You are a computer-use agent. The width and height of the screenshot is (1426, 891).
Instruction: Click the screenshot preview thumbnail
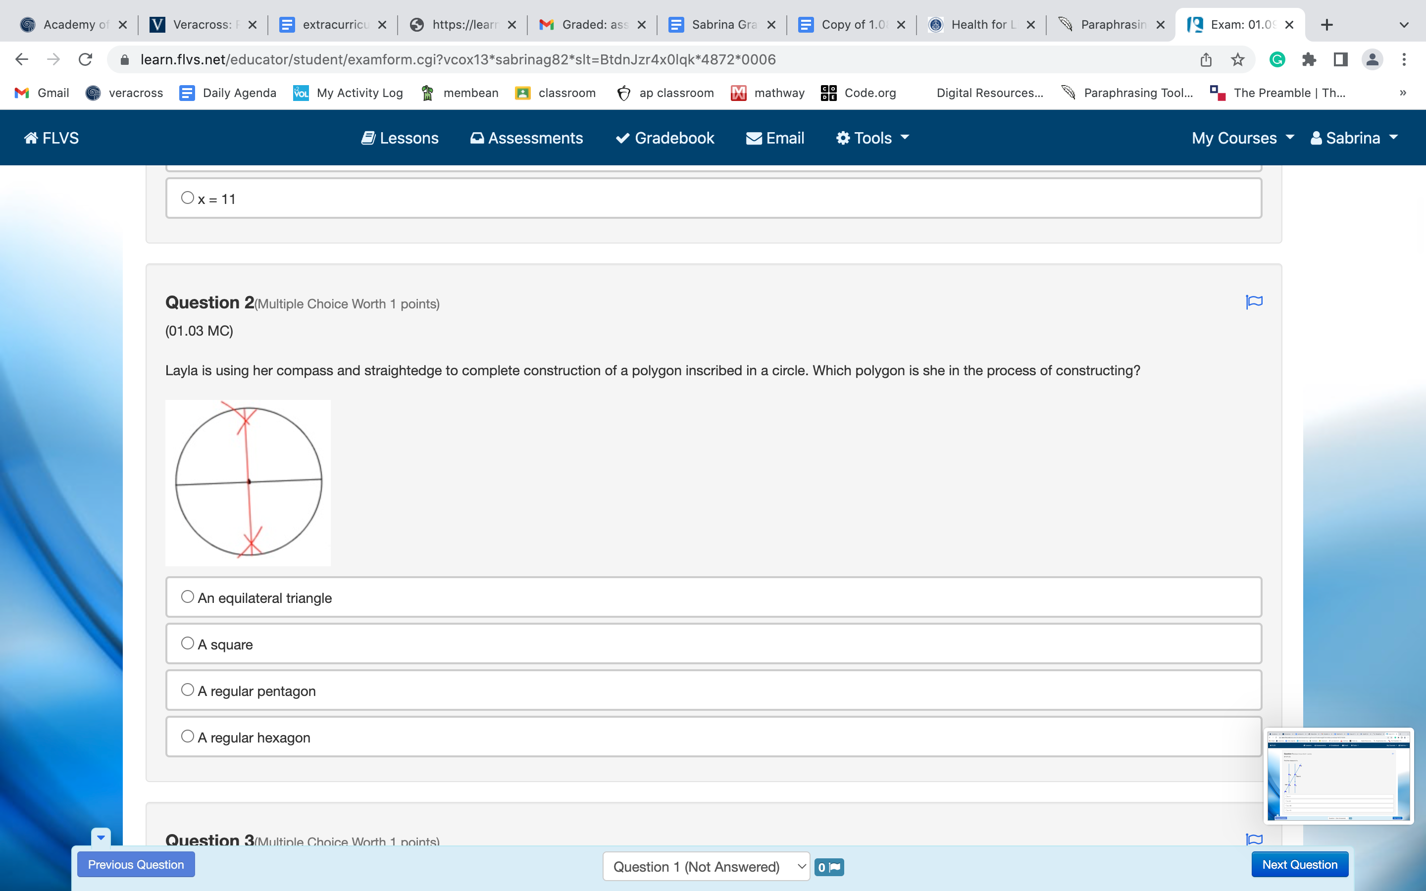[x=1338, y=776]
